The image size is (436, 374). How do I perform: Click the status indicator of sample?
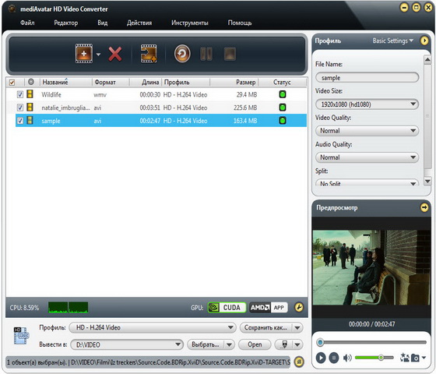click(282, 121)
